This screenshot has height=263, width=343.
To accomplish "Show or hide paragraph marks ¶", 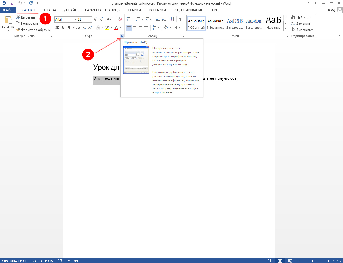I will [181, 20].
